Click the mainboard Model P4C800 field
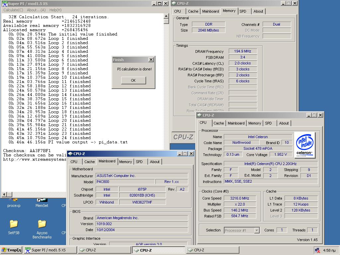Screen dimensions: 340x255 coord(125,182)
